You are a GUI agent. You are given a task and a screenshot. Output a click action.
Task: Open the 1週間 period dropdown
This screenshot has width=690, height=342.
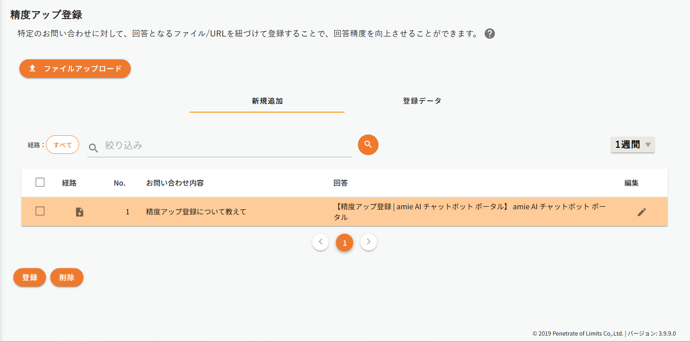(632, 145)
